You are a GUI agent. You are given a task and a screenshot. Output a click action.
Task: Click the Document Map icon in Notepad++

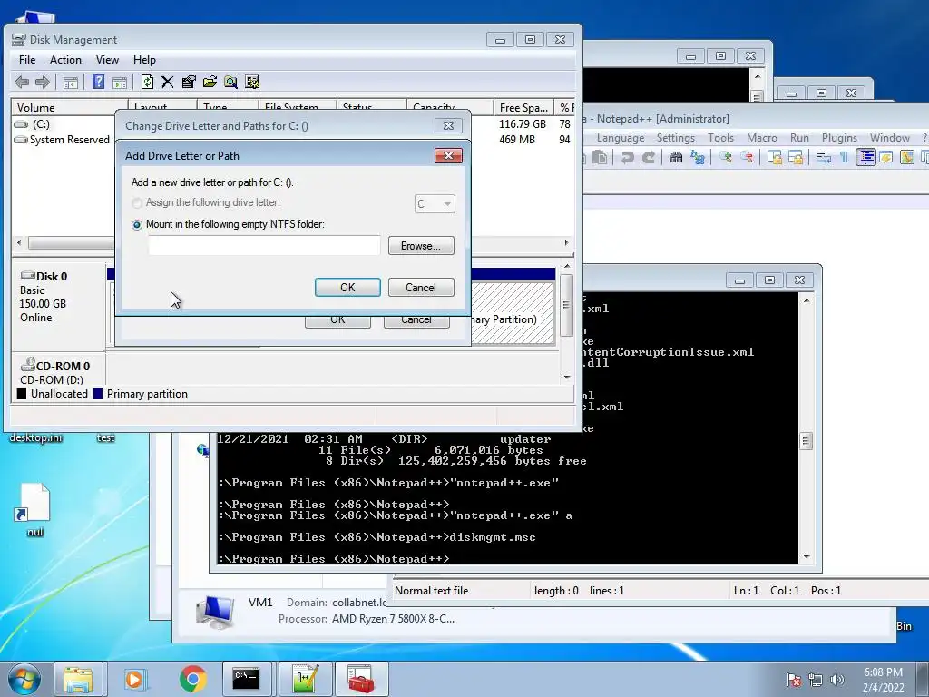(x=907, y=157)
